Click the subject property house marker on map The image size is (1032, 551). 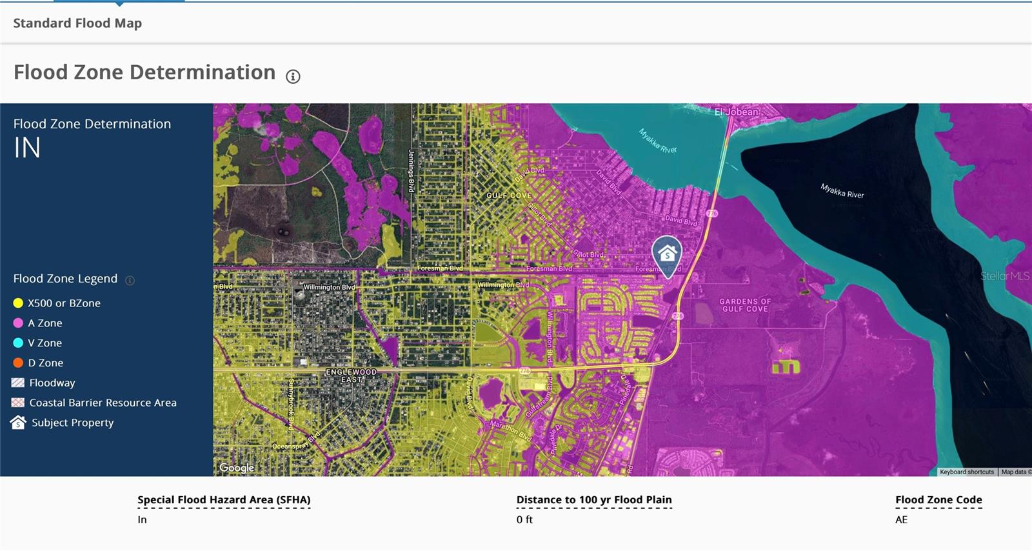tap(667, 254)
